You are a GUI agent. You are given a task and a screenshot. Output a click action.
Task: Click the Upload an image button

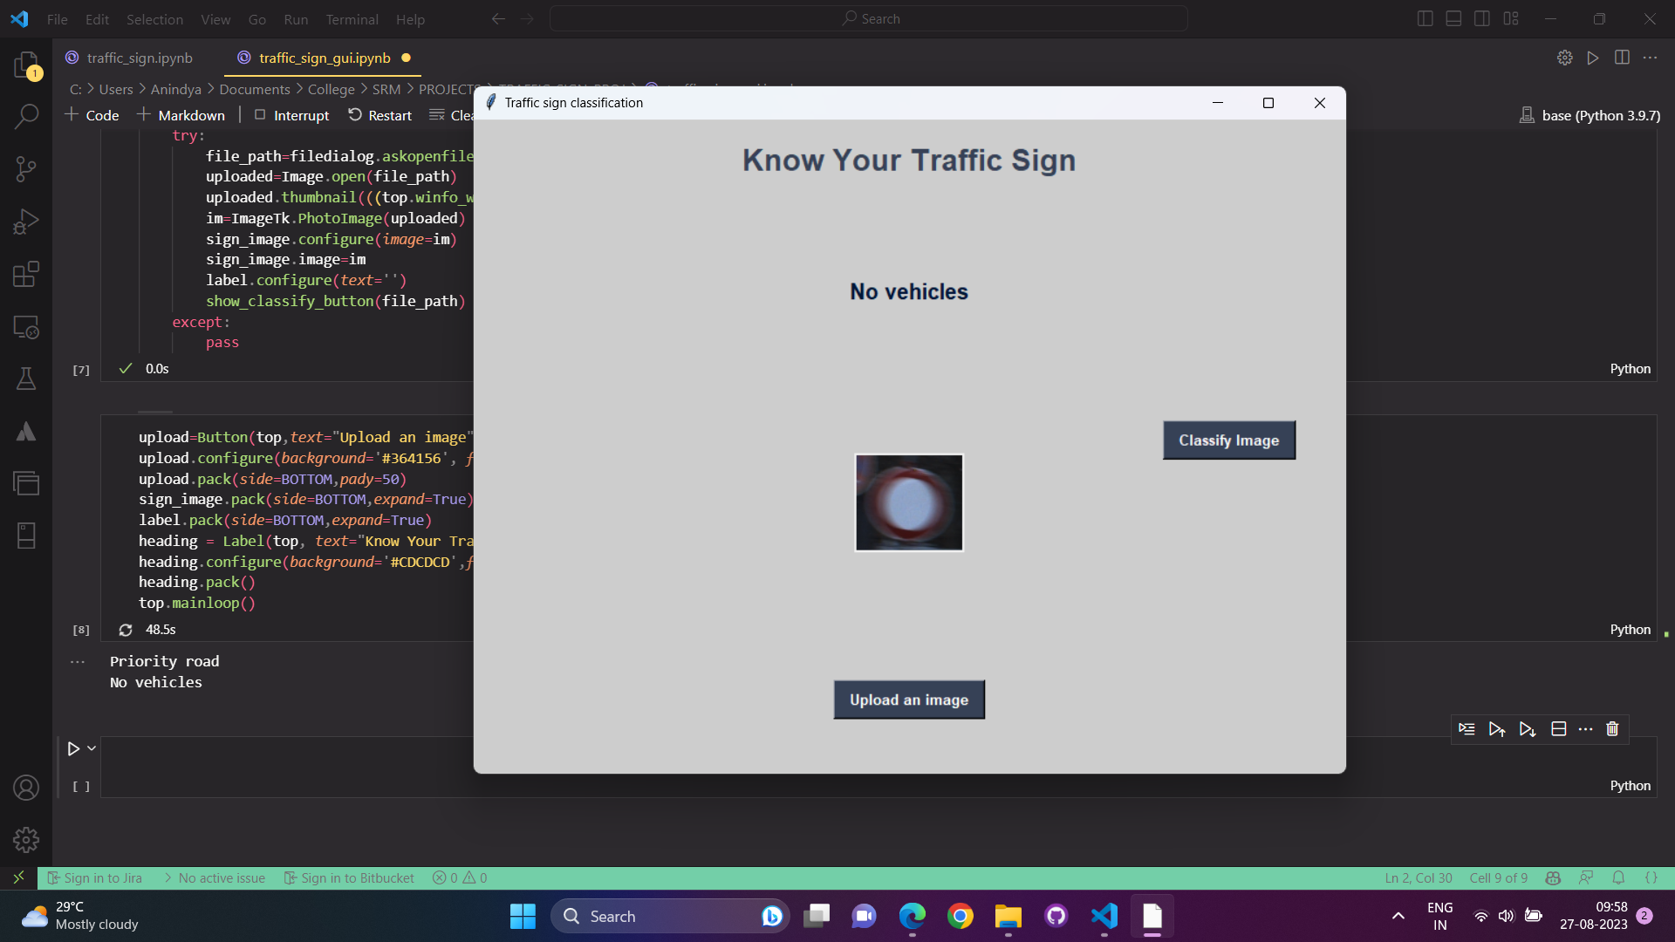[x=908, y=699]
